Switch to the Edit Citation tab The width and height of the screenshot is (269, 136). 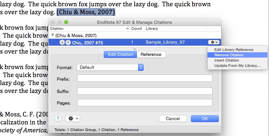point(120,55)
